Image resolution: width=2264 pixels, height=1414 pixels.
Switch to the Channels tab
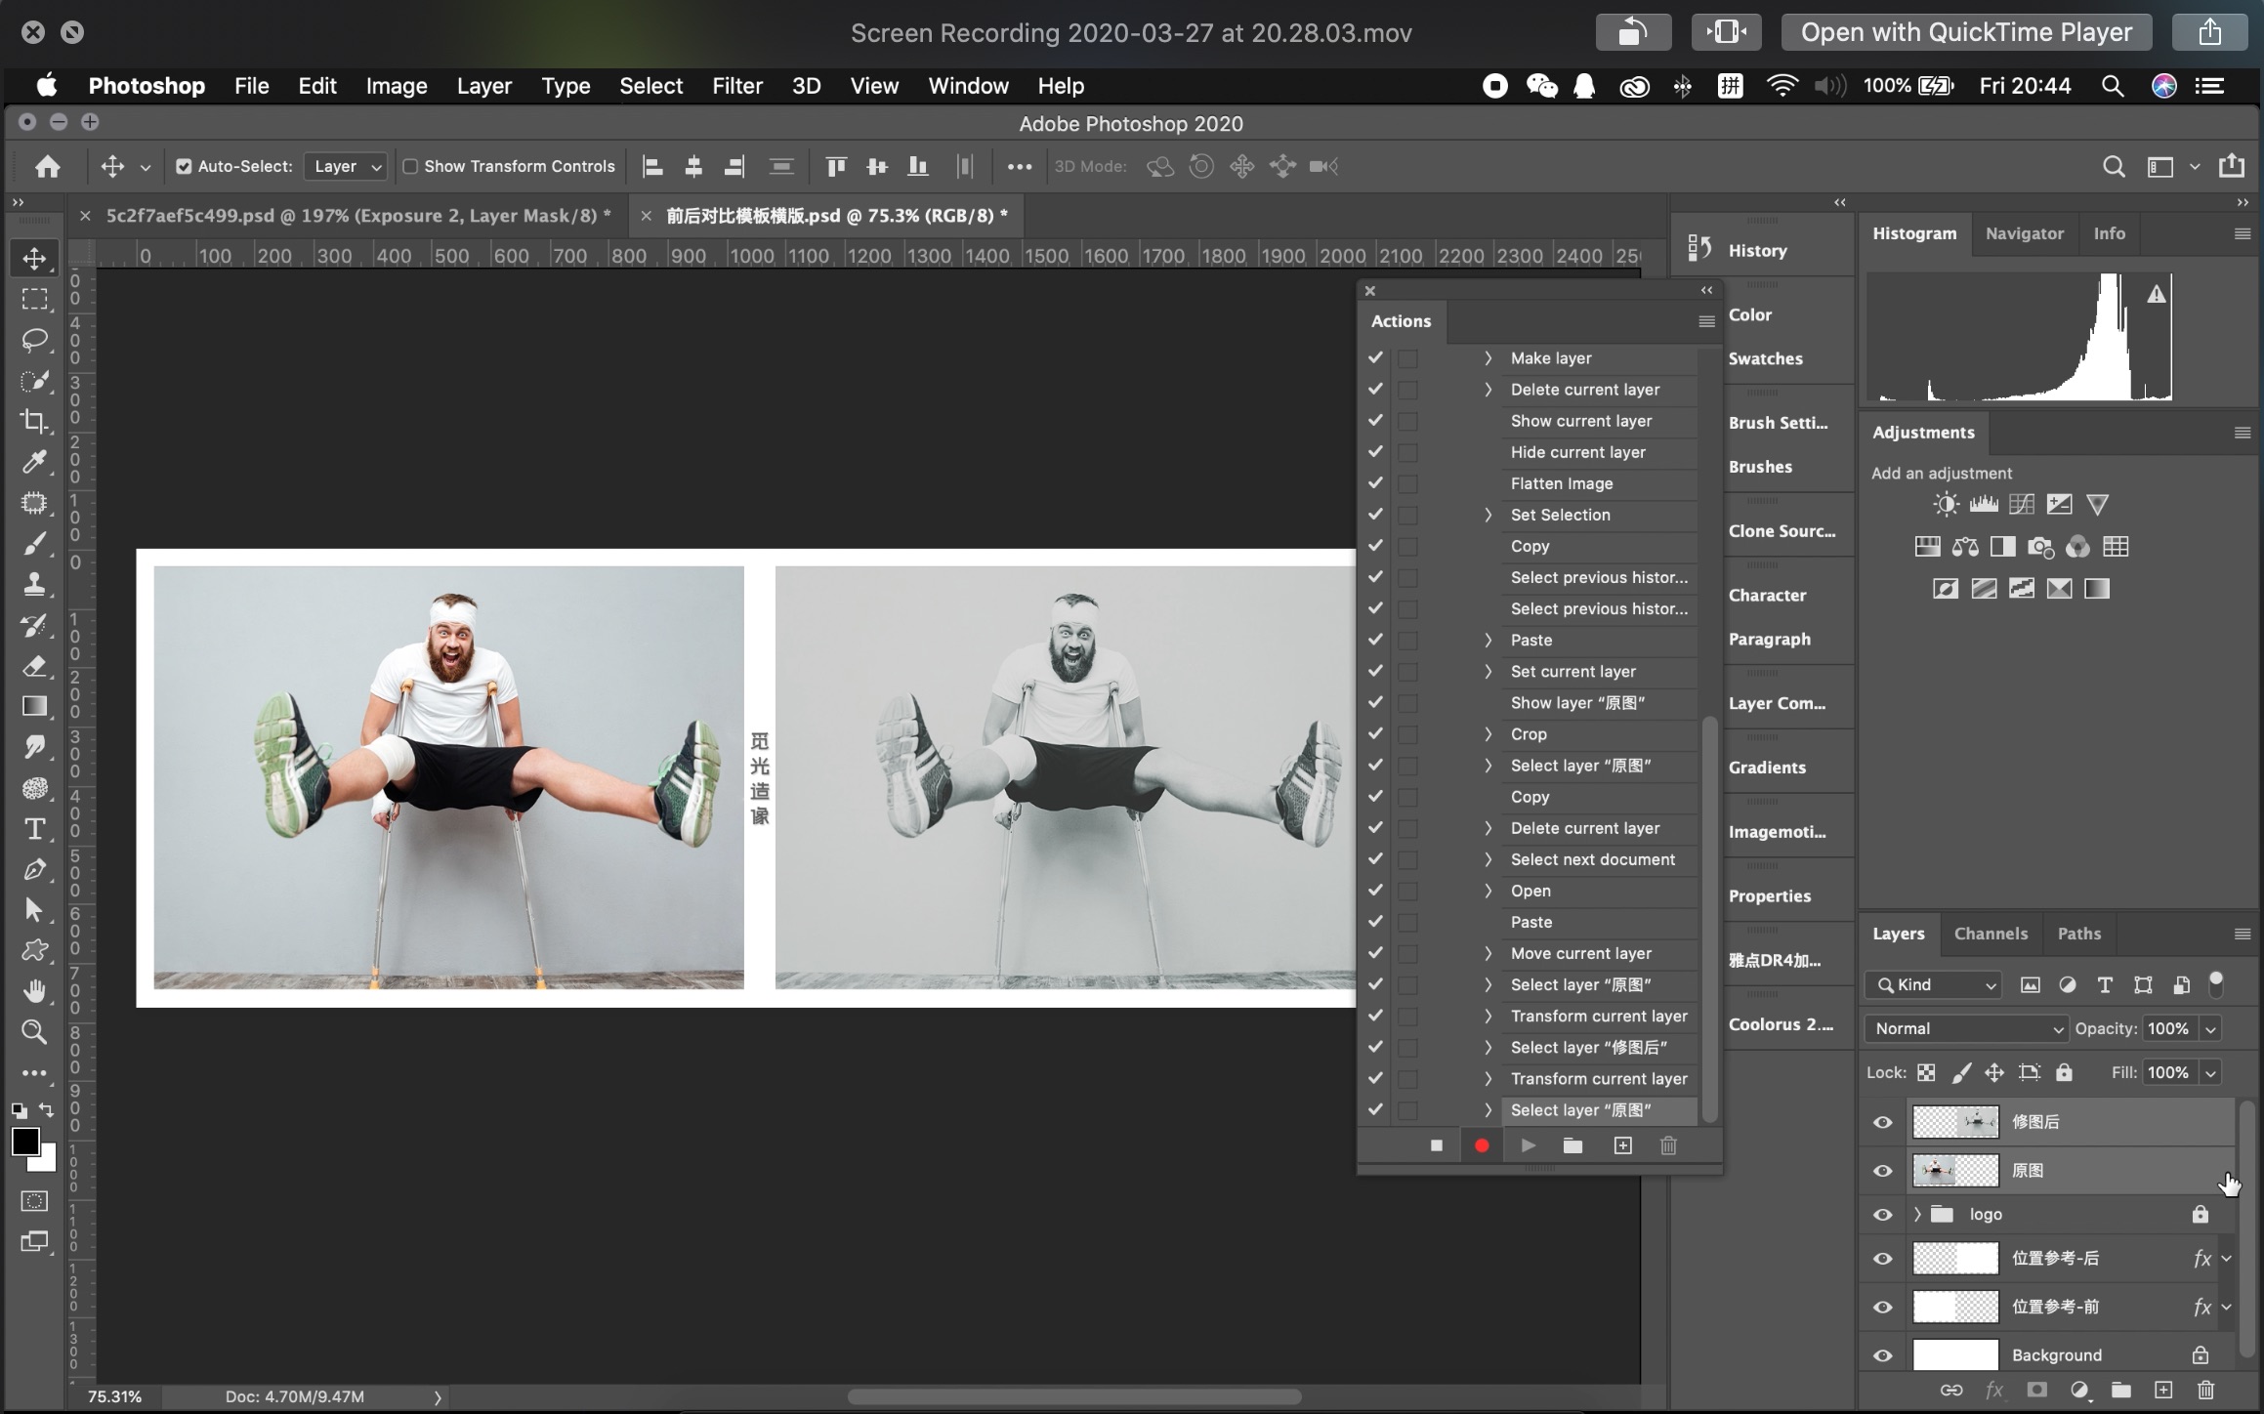click(x=1991, y=934)
